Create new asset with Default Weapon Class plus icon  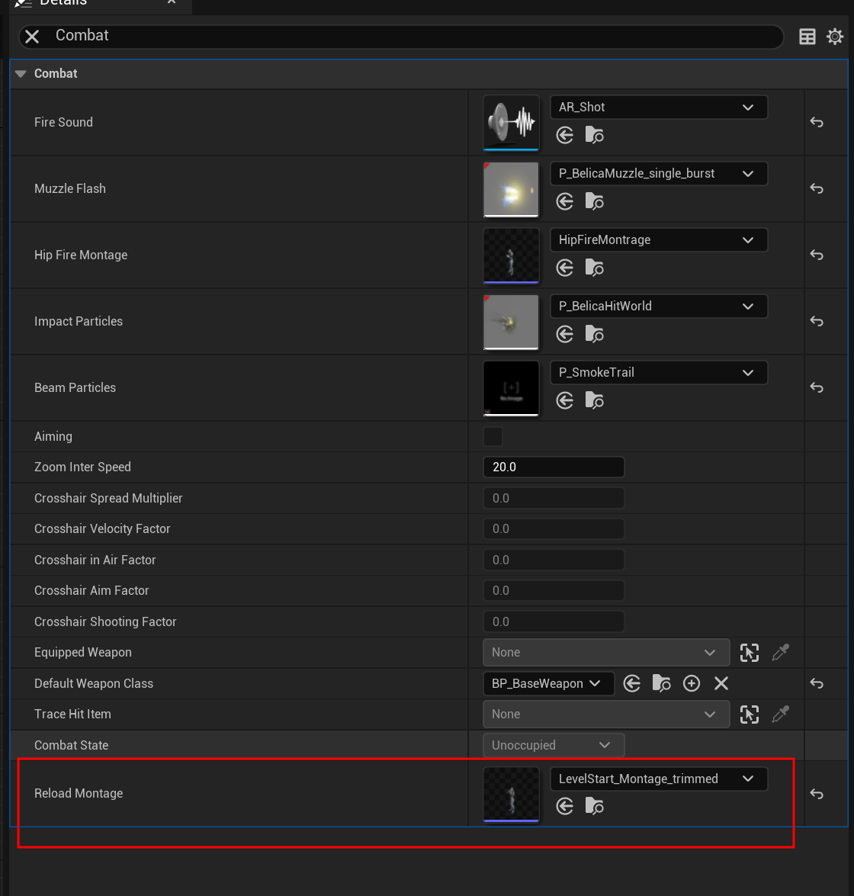(692, 683)
